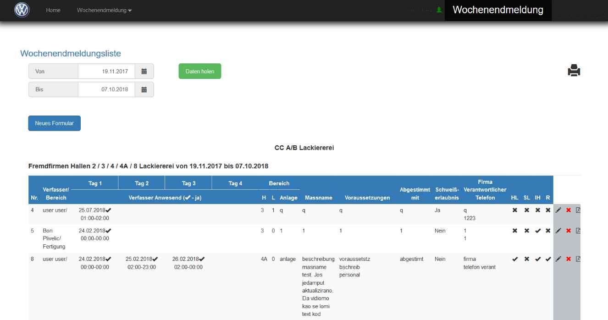Click the printer icon to print the list
This screenshot has width=608, height=320.
(x=574, y=71)
